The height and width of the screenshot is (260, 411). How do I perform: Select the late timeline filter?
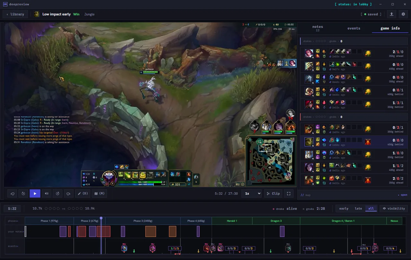click(x=358, y=208)
